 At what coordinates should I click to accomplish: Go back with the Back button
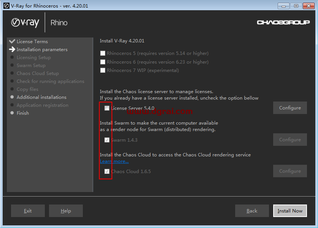coord(252,211)
